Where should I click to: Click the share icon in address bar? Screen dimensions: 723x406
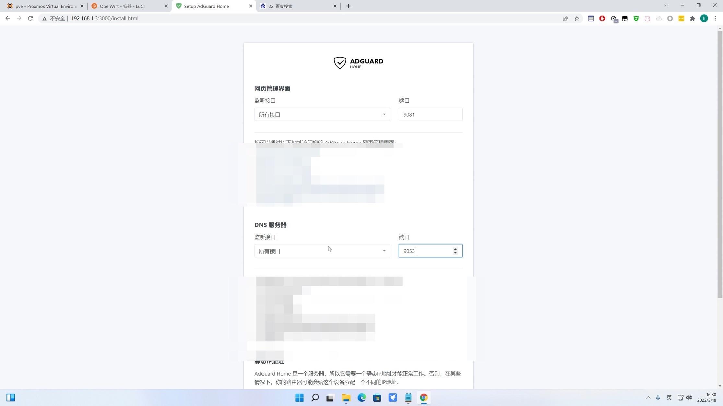(566, 18)
